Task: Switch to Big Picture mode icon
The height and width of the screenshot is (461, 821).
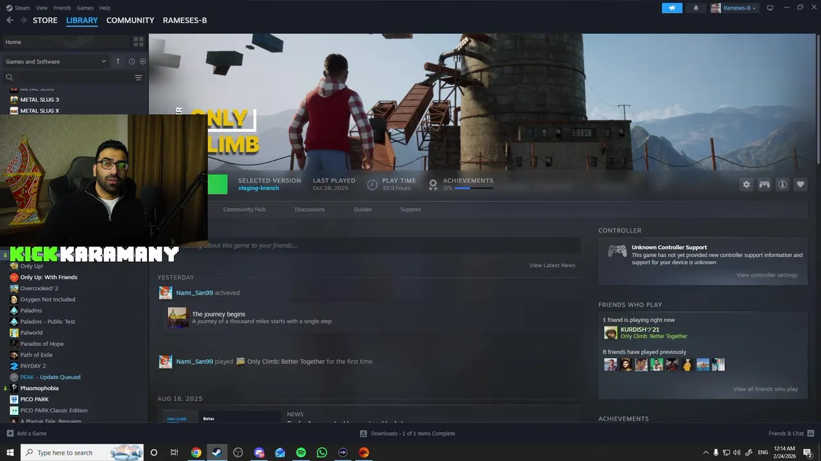Action: pos(770,8)
